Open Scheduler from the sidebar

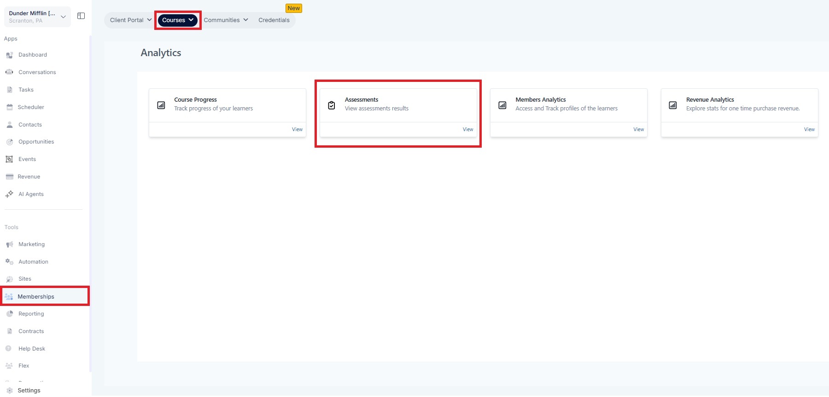click(x=31, y=107)
